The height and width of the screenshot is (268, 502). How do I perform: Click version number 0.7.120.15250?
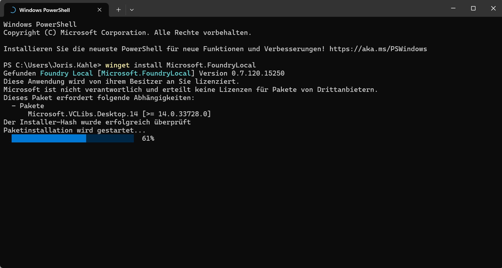[258, 74]
